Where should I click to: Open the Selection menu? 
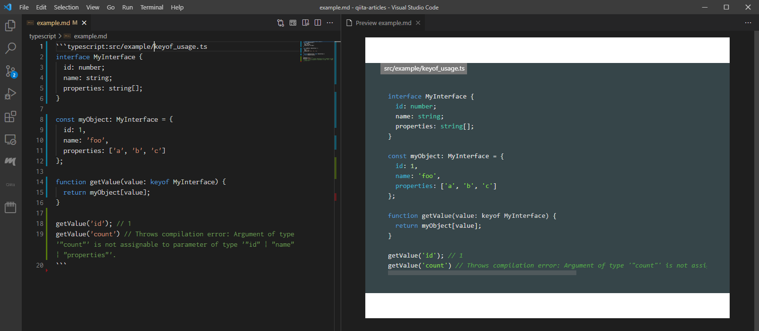click(66, 7)
